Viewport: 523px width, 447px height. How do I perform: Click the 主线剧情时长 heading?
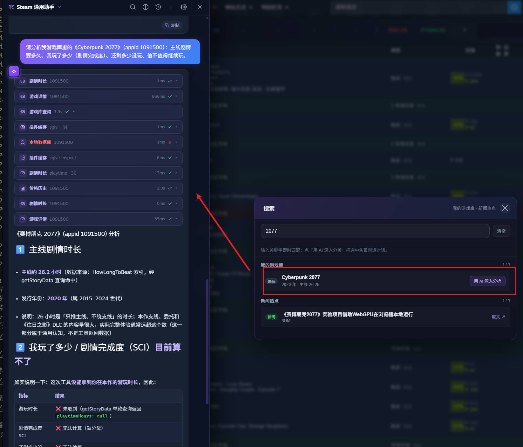pyautogui.click(x=55, y=250)
